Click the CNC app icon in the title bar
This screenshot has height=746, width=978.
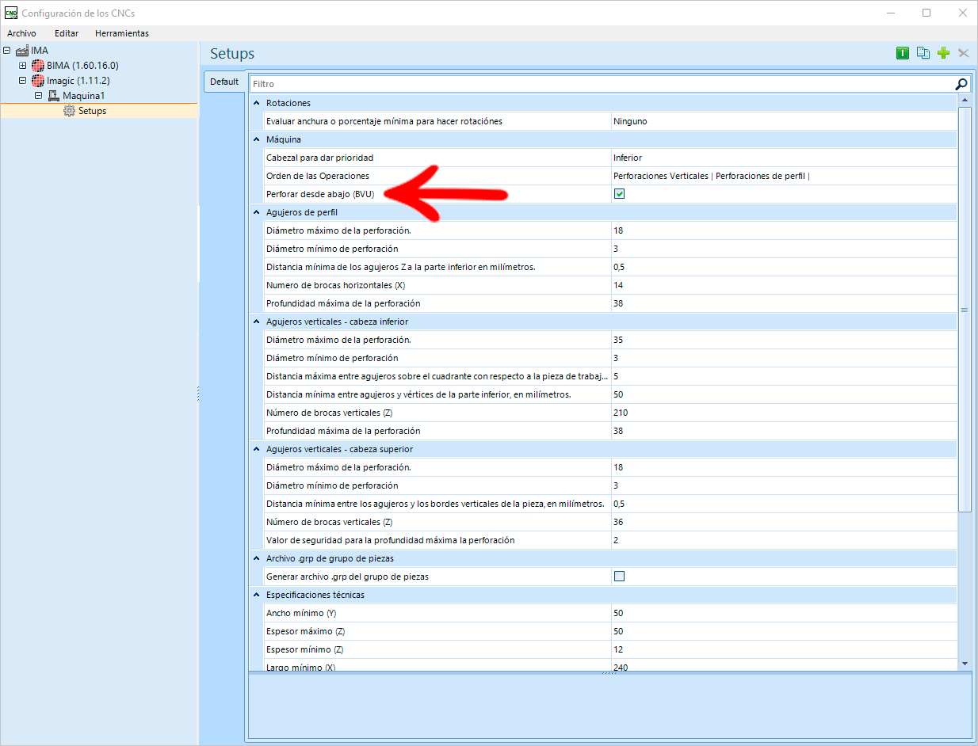click(x=10, y=13)
